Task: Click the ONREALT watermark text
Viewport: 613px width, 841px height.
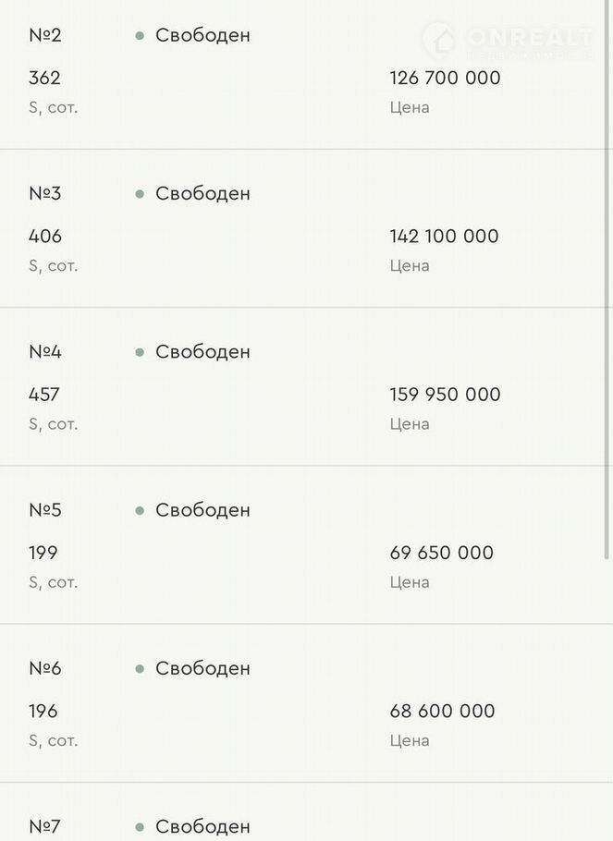Action: click(x=529, y=38)
